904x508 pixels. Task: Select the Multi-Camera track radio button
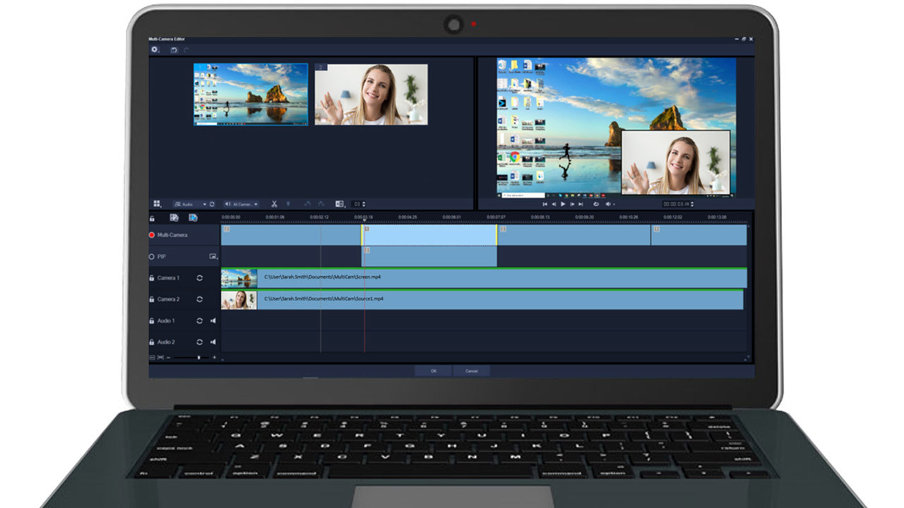point(151,235)
